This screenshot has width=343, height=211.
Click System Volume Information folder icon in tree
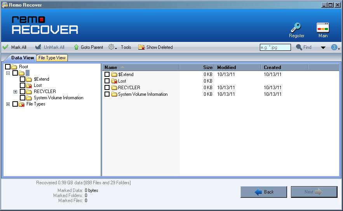(x=29, y=98)
